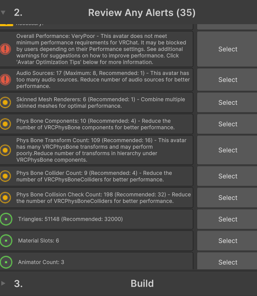Click Select next to Material Slots
Screen dimensions: 257x296
click(228, 241)
